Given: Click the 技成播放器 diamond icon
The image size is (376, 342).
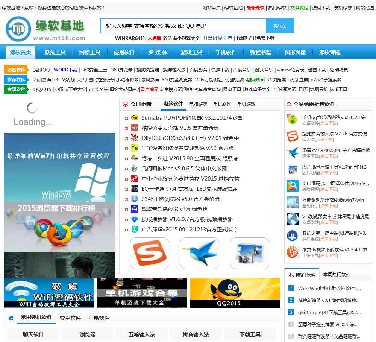Looking at the screenshot, I should 135,219.
